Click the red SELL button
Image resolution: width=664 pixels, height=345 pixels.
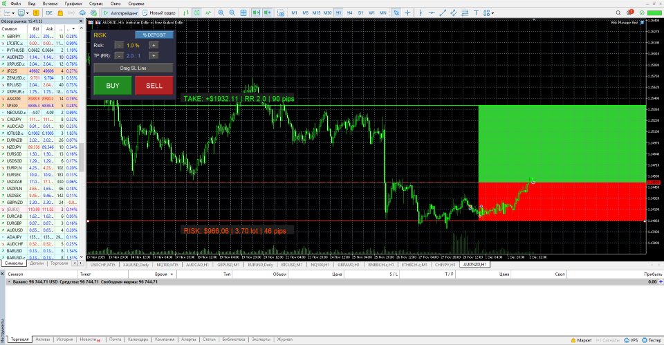154,86
